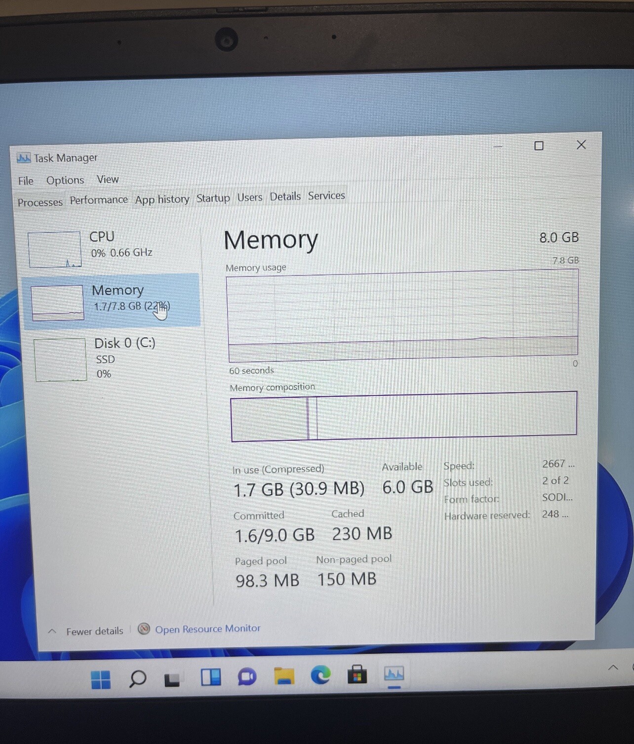Click the Resource Monitor icon
634x744 pixels.
[144, 628]
